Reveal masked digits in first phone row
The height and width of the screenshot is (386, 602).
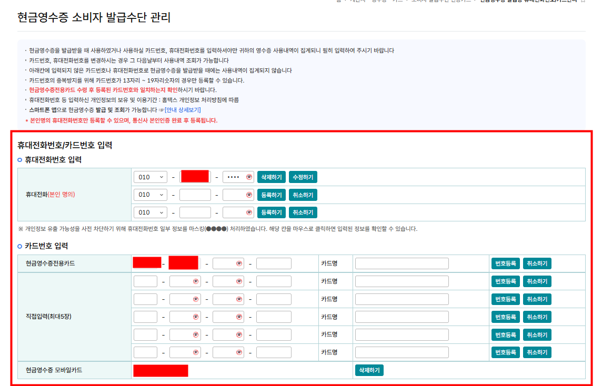pyautogui.click(x=249, y=177)
